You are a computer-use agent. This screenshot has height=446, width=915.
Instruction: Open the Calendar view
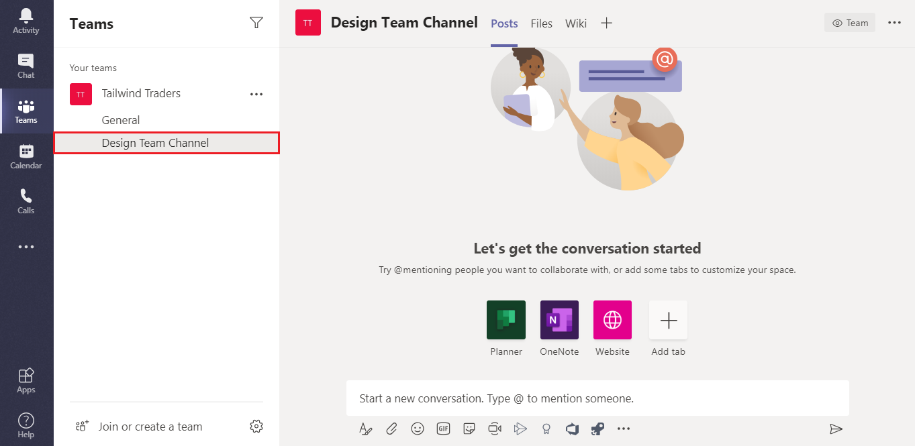[26, 156]
